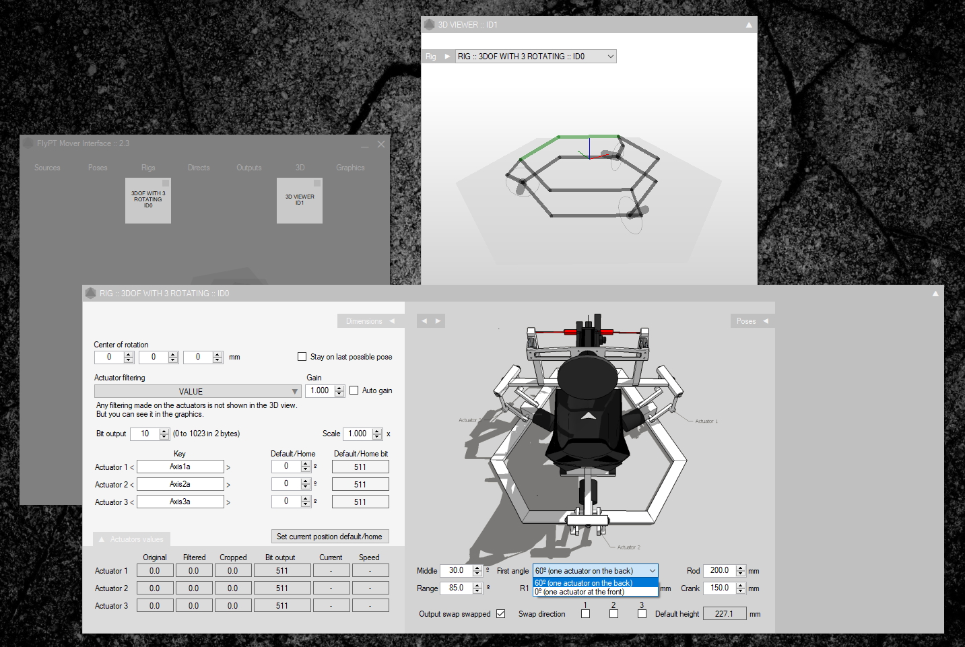This screenshot has width=965, height=647.
Task: Open the Poses panel tab
Action: (x=752, y=321)
